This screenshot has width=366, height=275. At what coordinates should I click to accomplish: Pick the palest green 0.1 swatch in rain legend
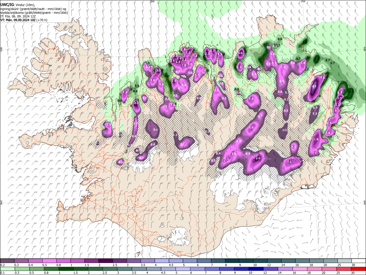[7, 269]
